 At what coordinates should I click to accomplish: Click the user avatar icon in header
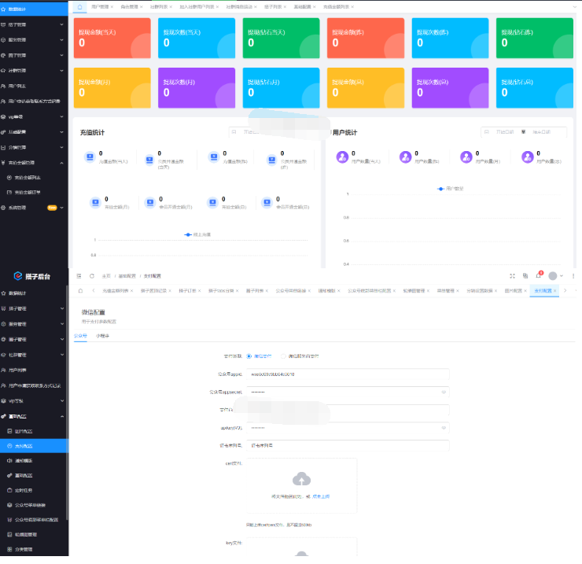(x=554, y=275)
